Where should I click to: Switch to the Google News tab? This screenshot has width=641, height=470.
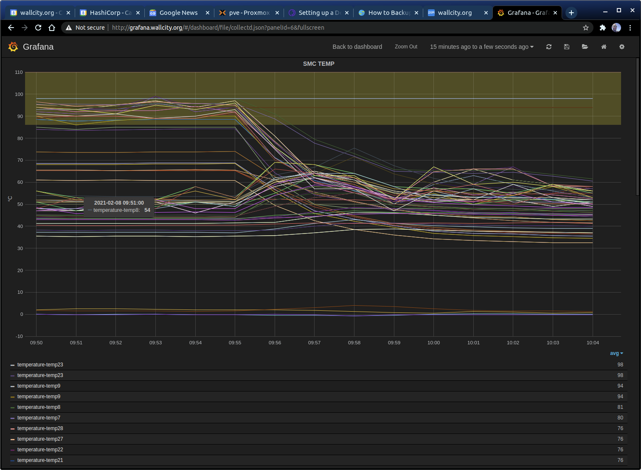pyautogui.click(x=178, y=13)
